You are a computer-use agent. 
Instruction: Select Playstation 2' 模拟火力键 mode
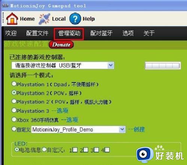point(14,101)
